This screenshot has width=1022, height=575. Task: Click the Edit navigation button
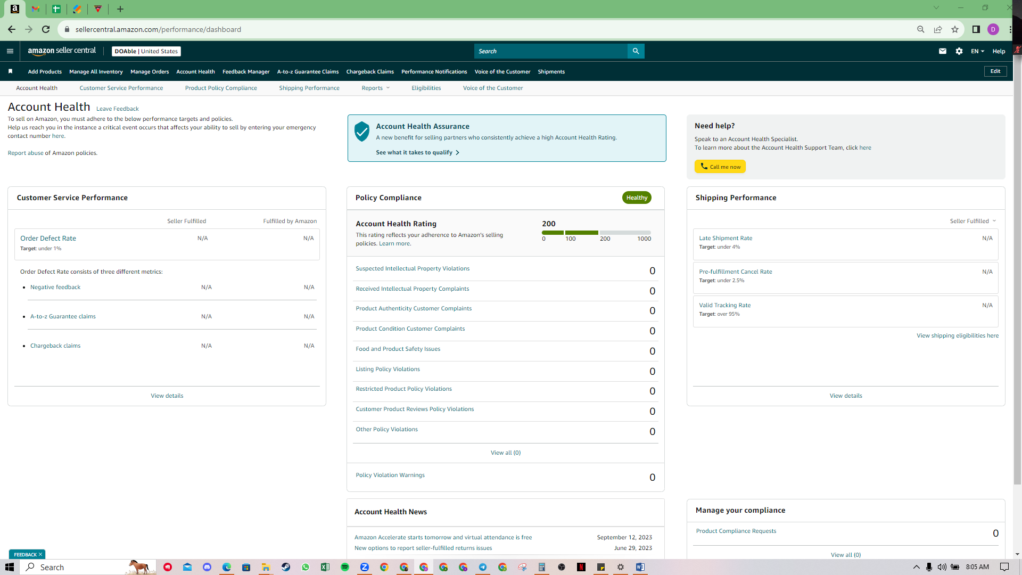[x=995, y=71]
